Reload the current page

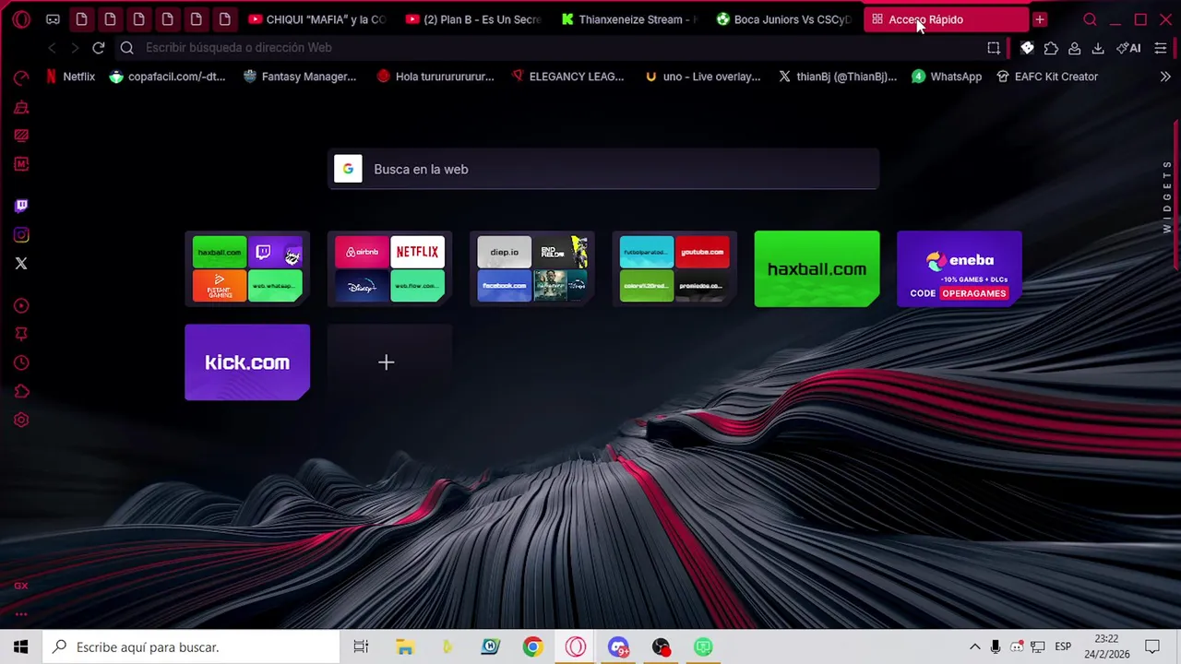coord(99,48)
